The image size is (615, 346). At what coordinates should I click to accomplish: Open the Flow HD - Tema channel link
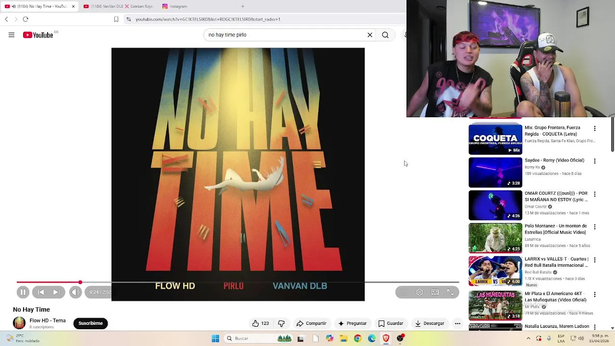tap(48, 321)
